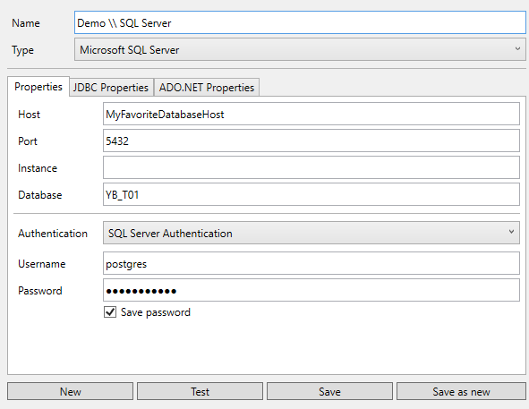Open the Authentication dropdown

point(311,233)
